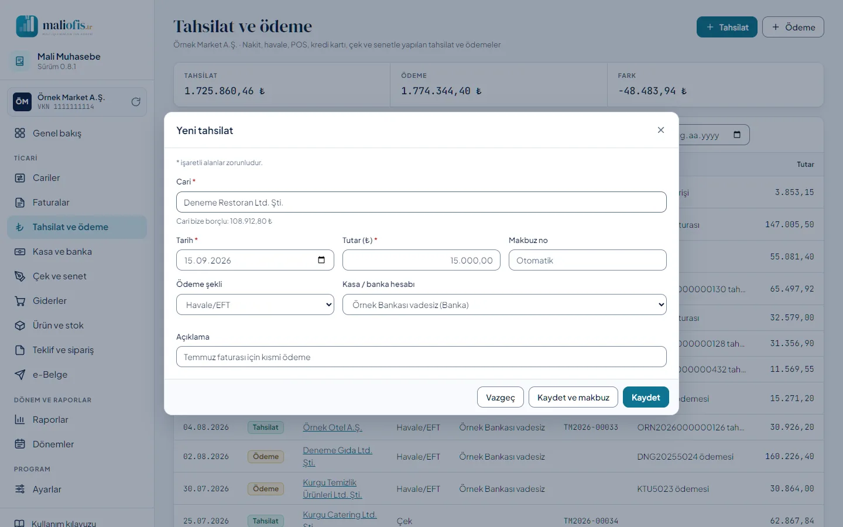The width and height of the screenshot is (843, 527).
Task: Click the Dönemler calendar icon
Action: [20, 444]
